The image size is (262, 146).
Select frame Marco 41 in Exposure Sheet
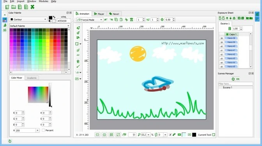pyautogui.click(x=231, y=50)
